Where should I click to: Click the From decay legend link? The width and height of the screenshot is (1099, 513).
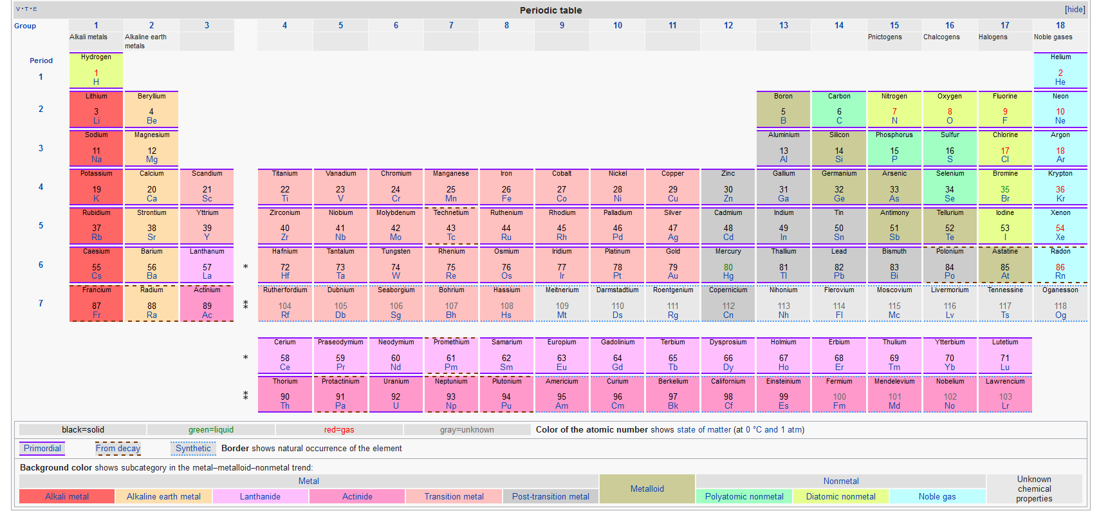118,449
